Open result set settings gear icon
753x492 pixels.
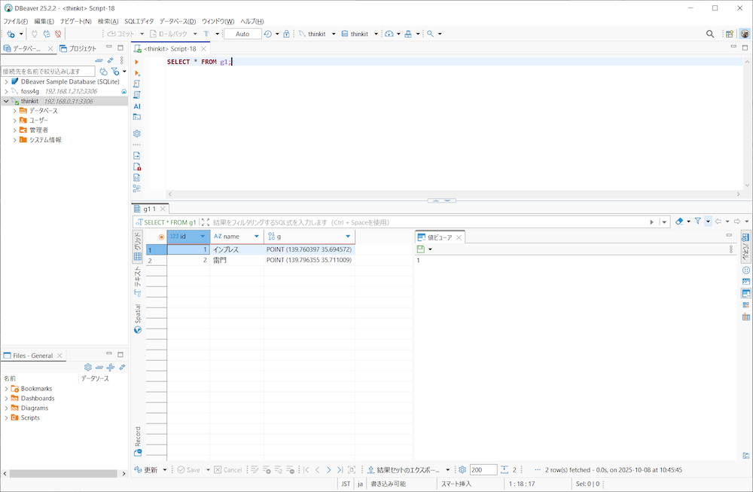pos(462,469)
